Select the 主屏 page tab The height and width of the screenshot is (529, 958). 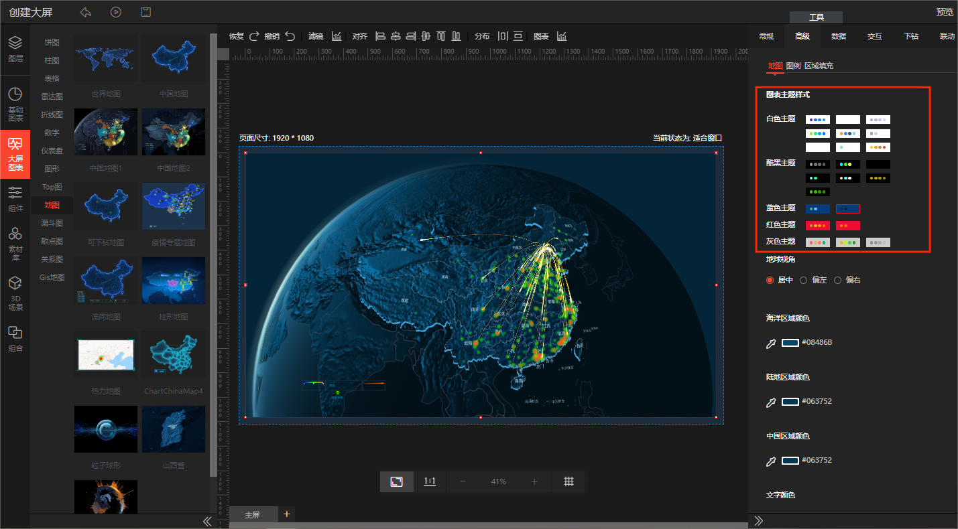252,515
